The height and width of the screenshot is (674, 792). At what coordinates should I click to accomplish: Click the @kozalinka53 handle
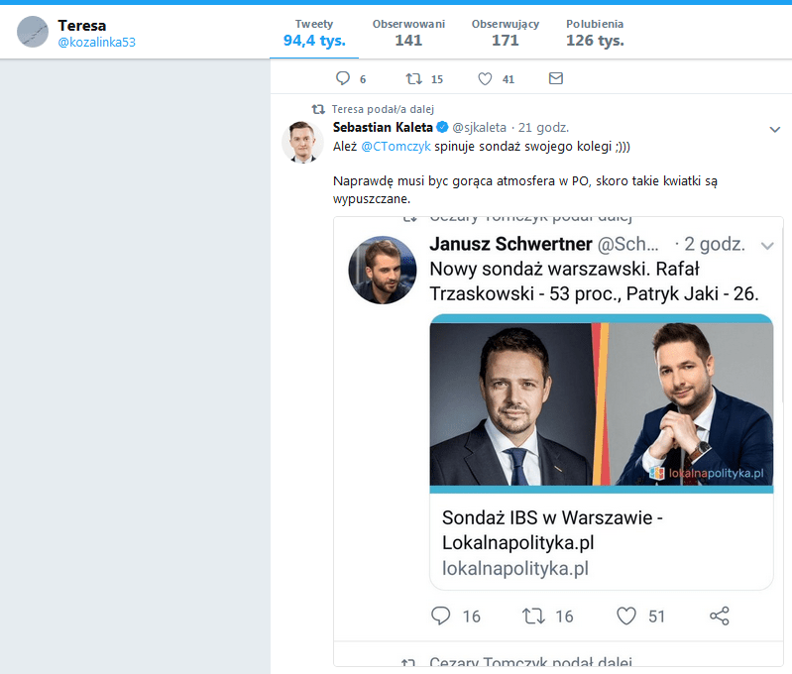(x=96, y=42)
